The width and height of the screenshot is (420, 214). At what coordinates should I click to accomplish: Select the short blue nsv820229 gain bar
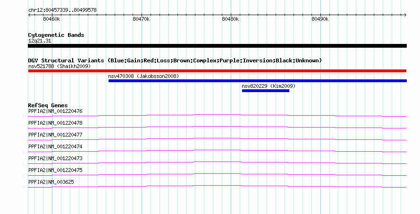[x=266, y=91]
